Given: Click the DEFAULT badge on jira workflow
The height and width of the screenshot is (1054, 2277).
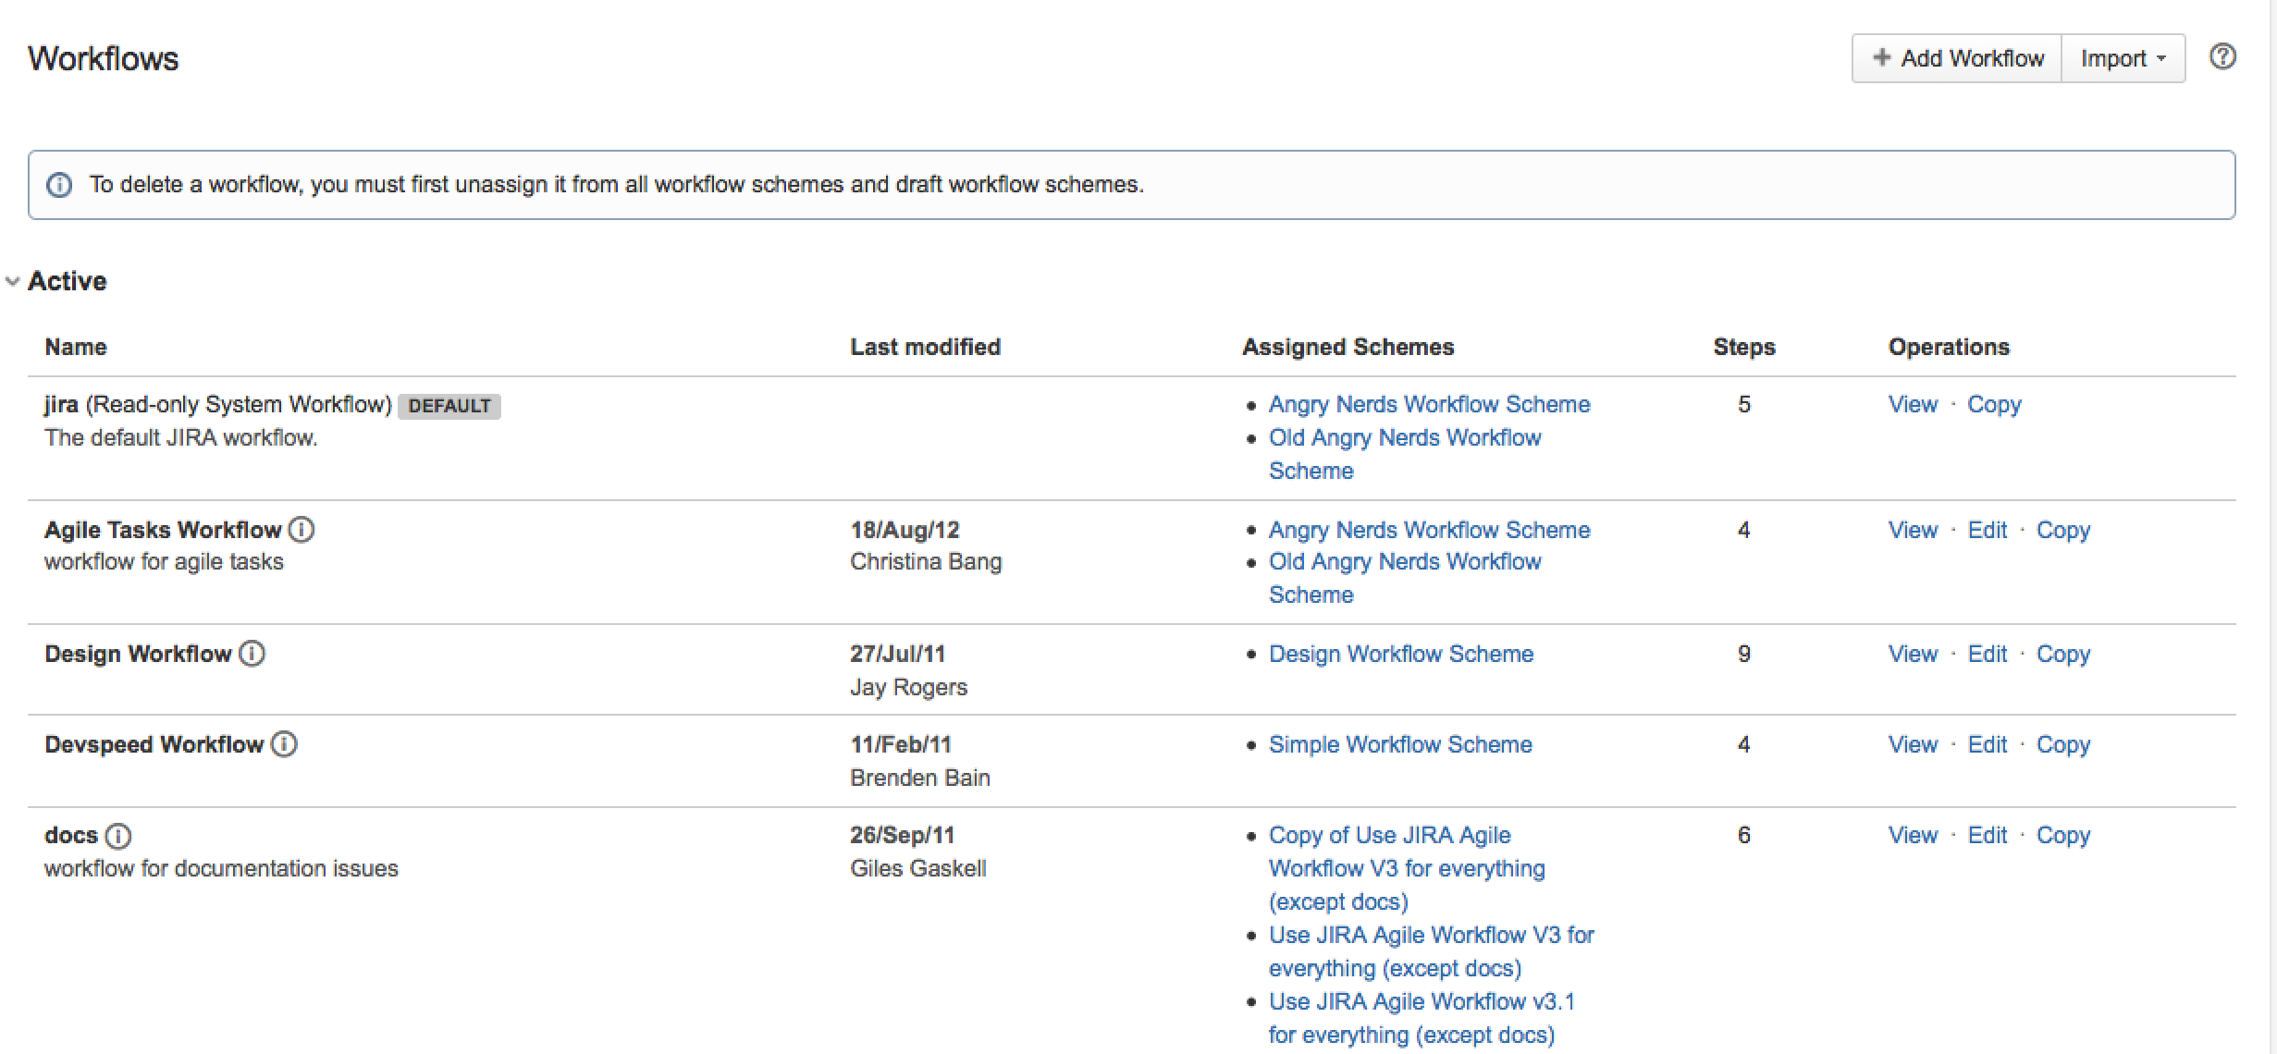Looking at the screenshot, I should (x=449, y=406).
